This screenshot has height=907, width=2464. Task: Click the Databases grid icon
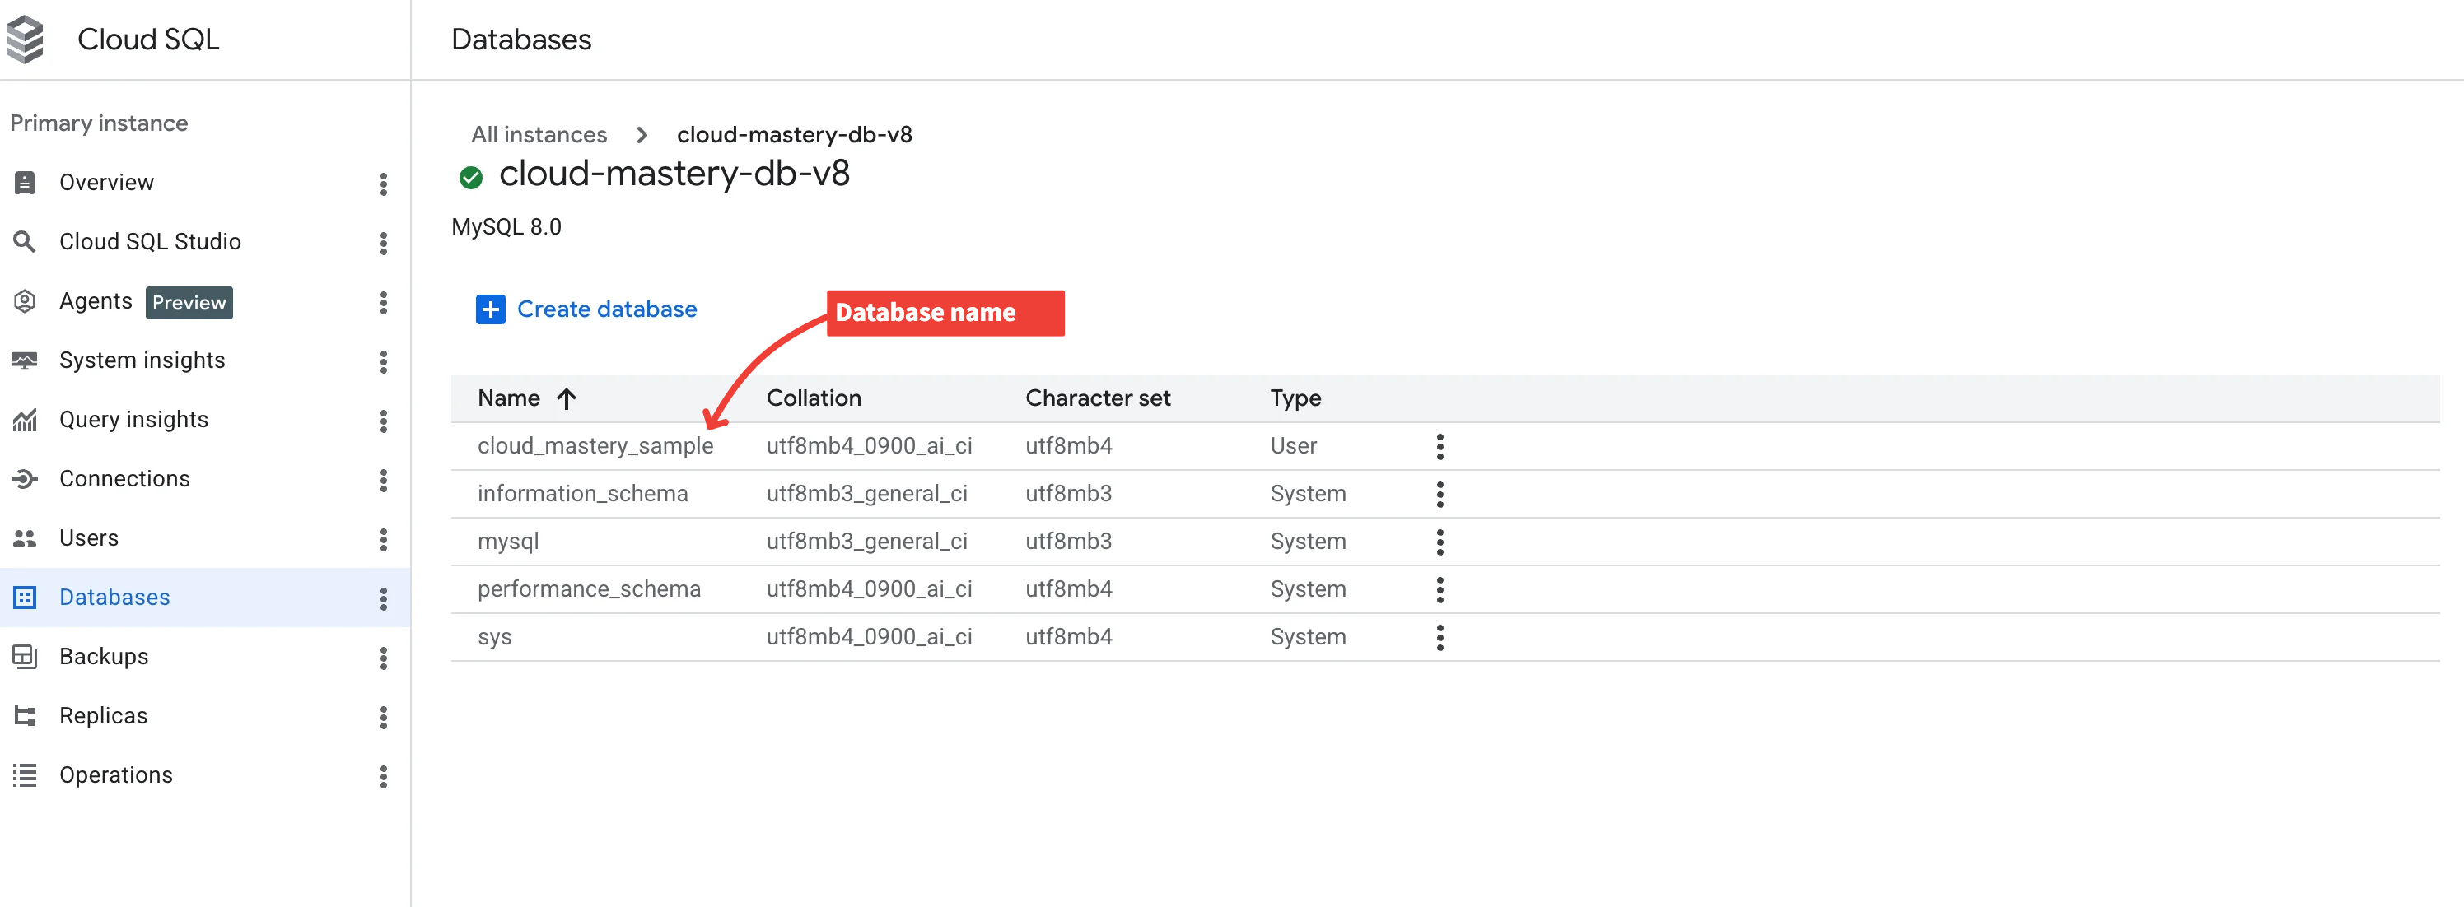25,598
